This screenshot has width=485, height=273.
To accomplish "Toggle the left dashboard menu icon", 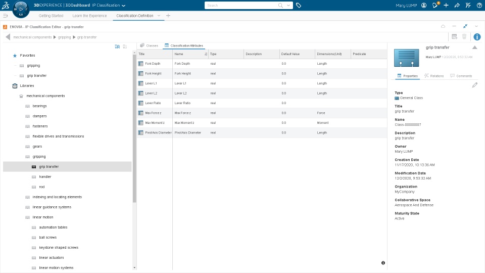I will (5, 16).
